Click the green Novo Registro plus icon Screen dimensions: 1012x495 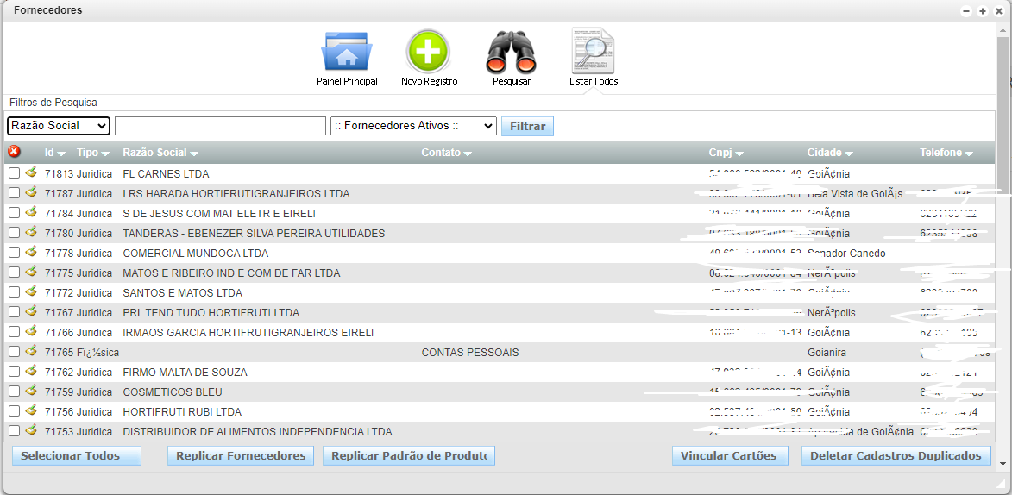[x=428, y=53]
